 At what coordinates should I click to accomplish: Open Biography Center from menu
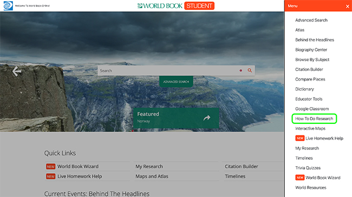click(311, 50)
